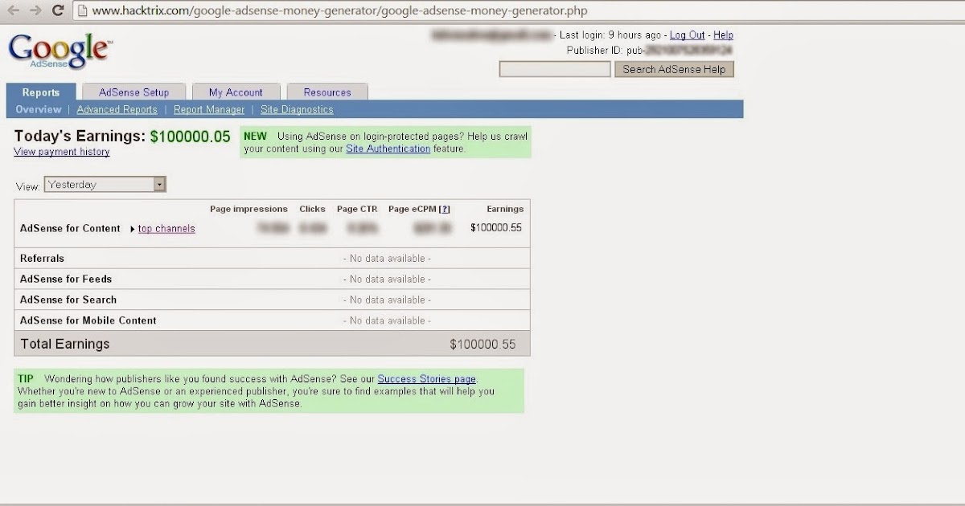Viewport: 965px width, 506px height.
Task: Click the Page eCPM help question mark
Action: (x=445, y=209)
